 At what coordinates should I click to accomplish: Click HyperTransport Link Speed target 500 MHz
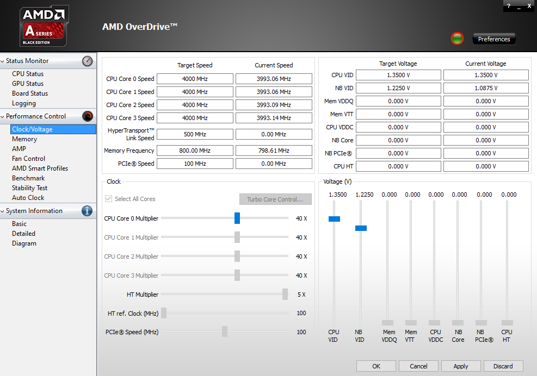tap(195, 134)
